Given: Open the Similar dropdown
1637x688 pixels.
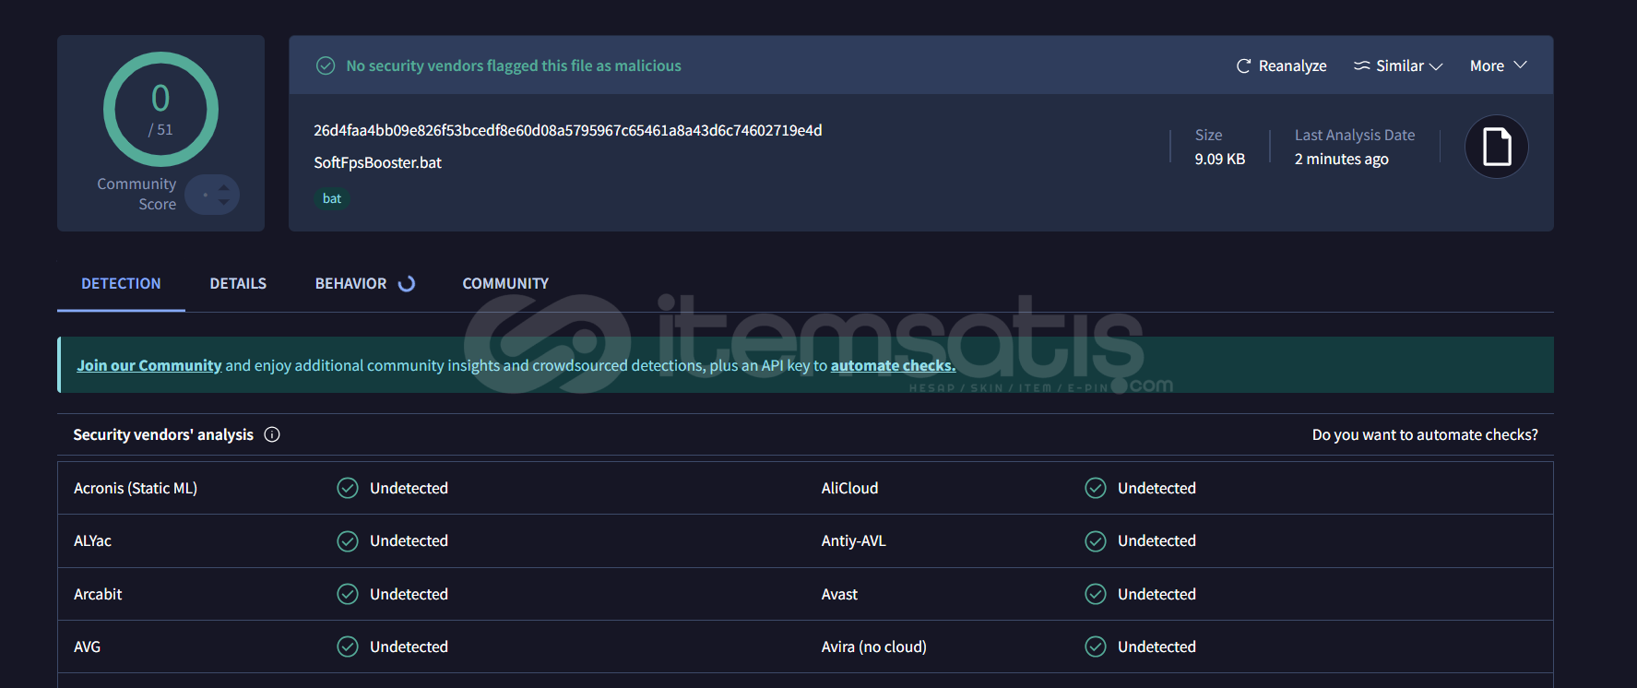Looking at the screenshot, I should (1397, 65).
